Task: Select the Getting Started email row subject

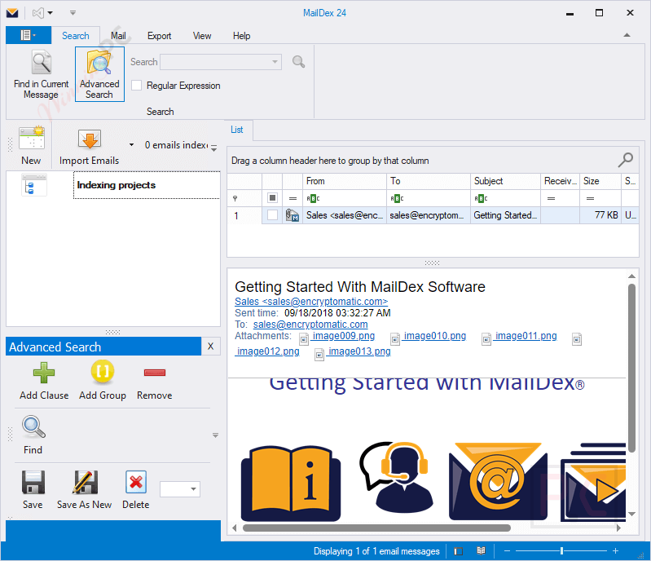Action: click(505, 215)
